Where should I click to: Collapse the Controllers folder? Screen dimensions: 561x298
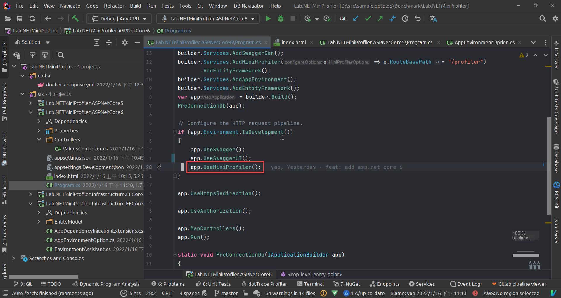pyautogui.click(x=39, y=140)
